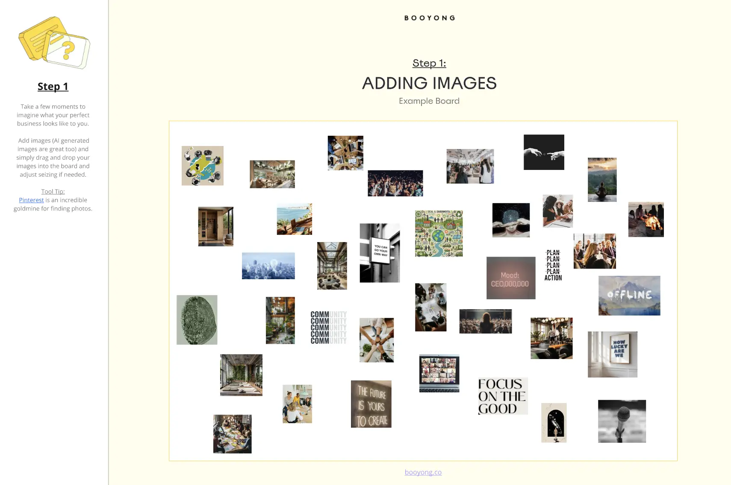Select the black and white microphone image
This screenshot has height=485, width=731.
click(x=622, y=421)
